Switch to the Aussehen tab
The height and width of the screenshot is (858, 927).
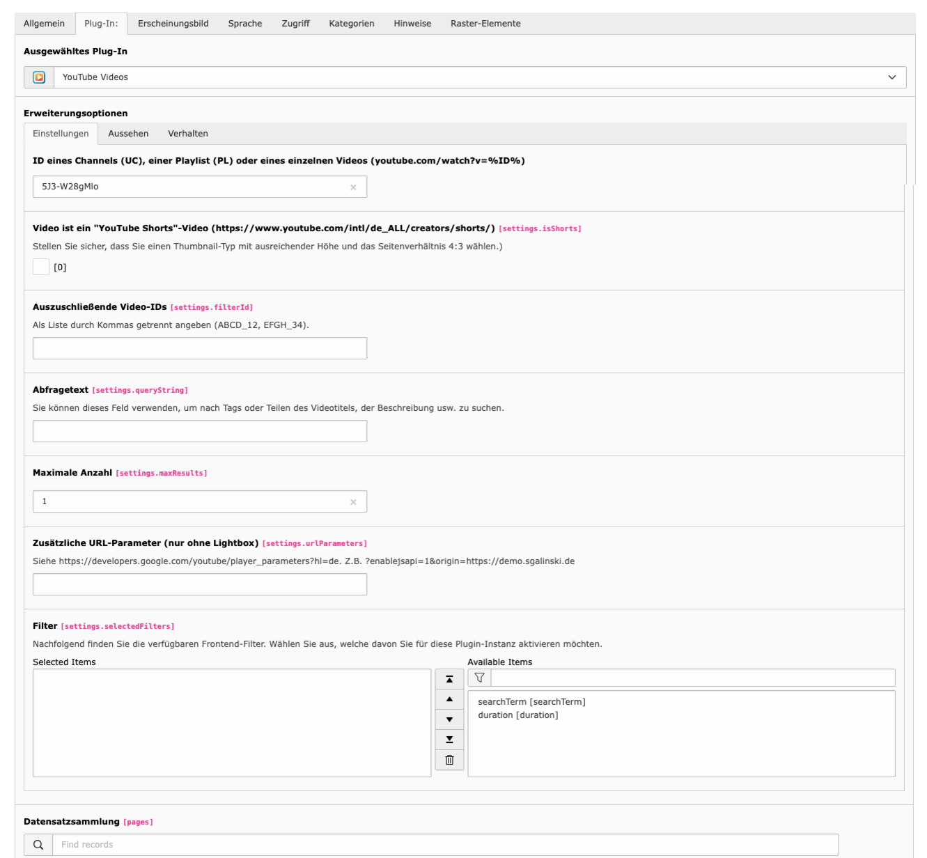click(x=128, y=133)
